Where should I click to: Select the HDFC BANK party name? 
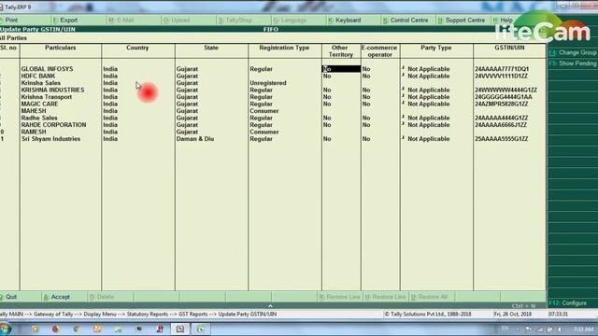pos(38,76)
